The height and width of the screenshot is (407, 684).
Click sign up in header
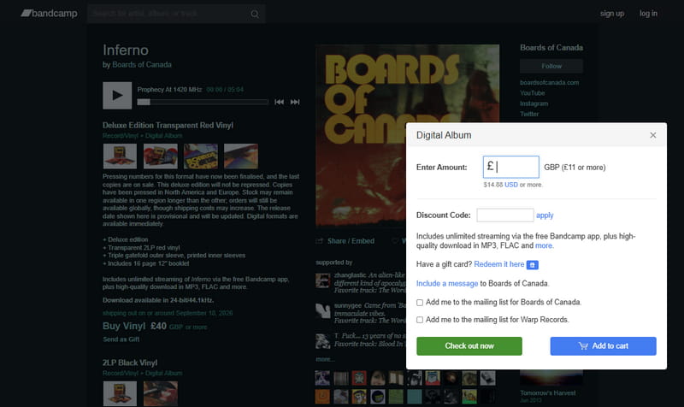point(612,14)
